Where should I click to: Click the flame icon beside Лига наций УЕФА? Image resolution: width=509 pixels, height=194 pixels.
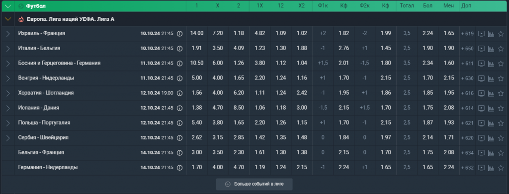coord(21,19)
